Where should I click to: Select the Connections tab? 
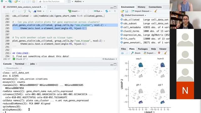155,7
